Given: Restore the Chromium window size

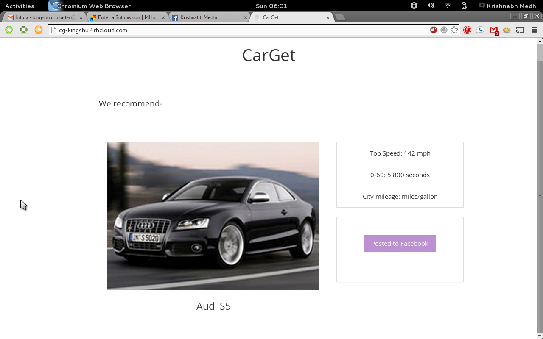Looking at the screenshot, I should pos(526,17).
